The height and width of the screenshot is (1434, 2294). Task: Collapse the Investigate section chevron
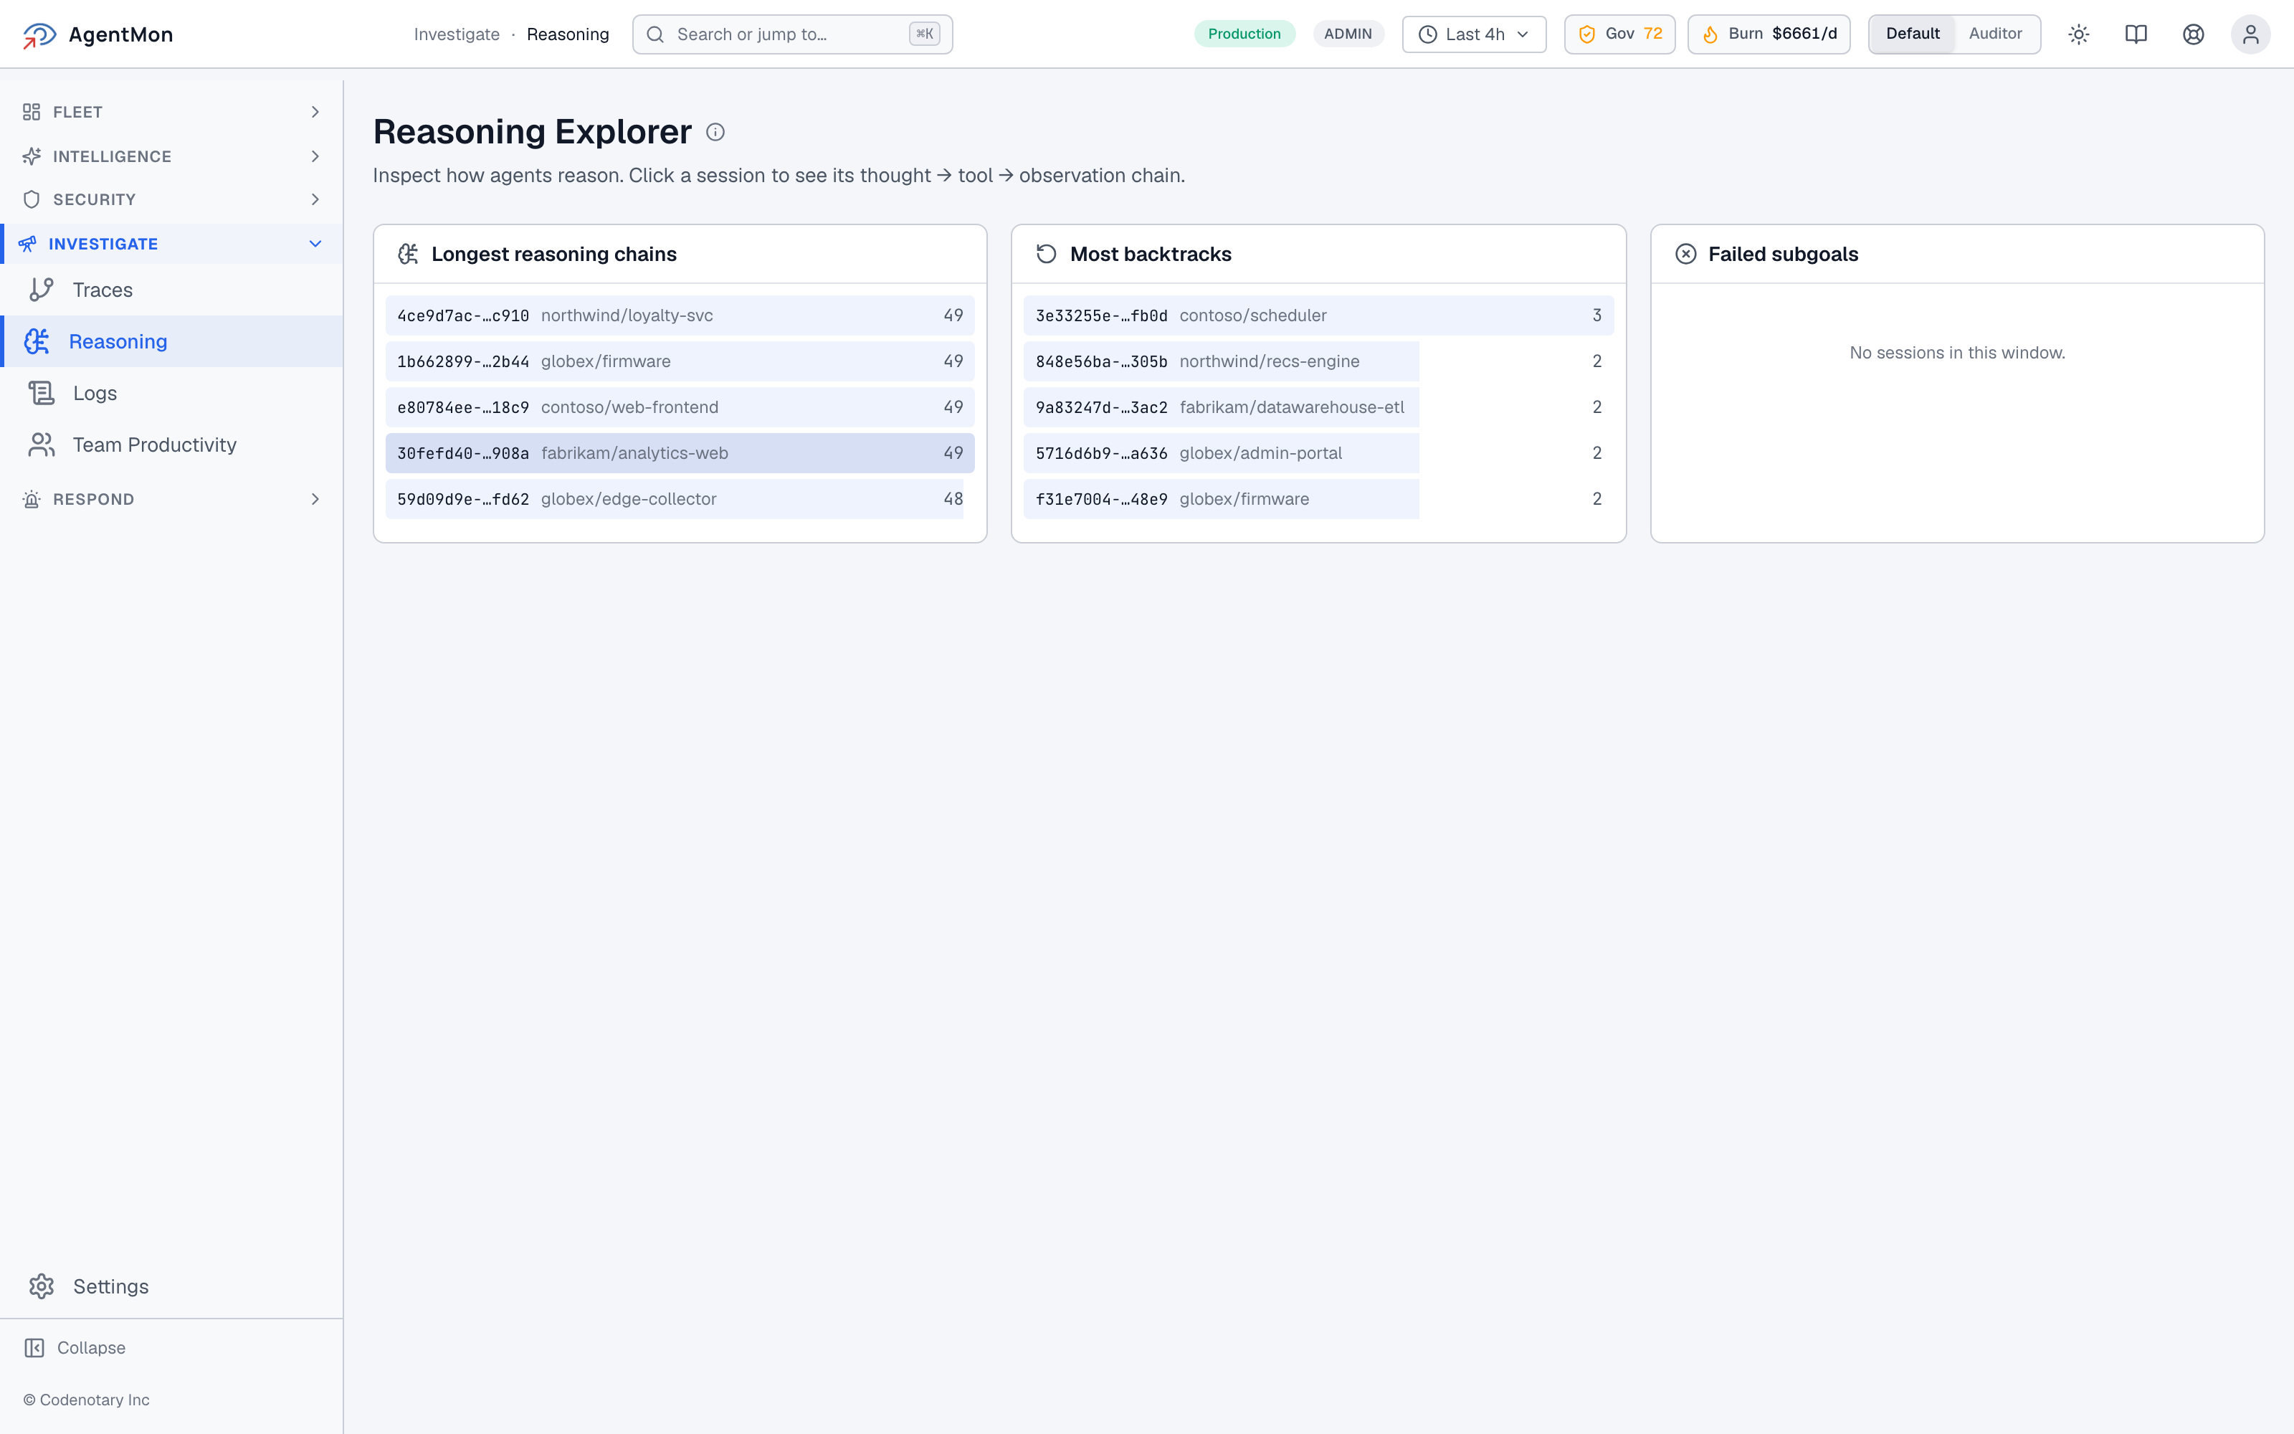(315, 244)
